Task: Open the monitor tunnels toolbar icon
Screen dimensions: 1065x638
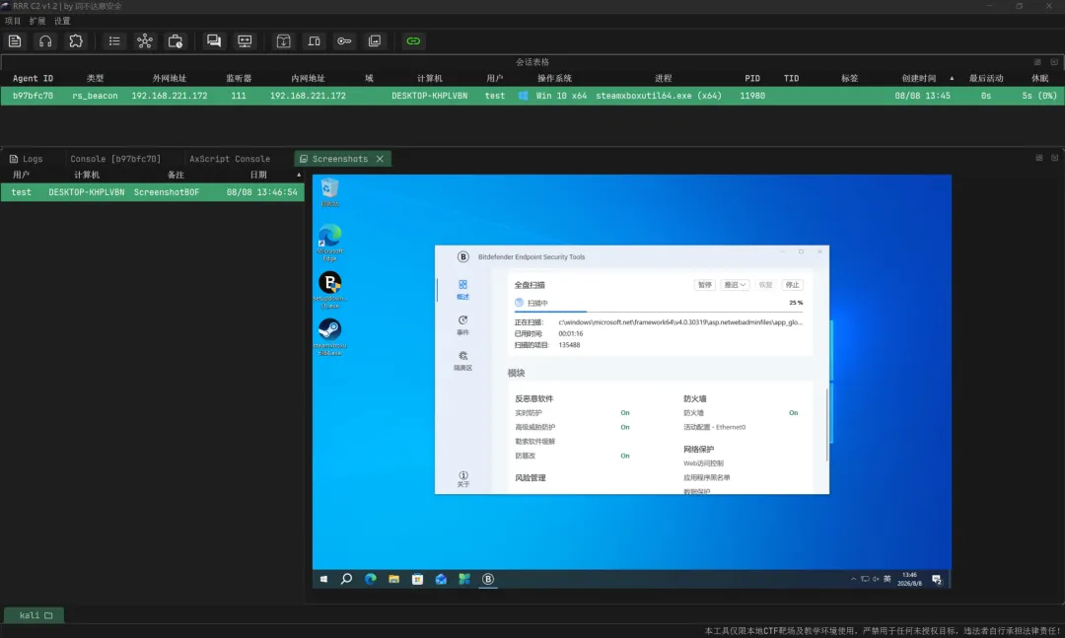Action: pos(245,41)
